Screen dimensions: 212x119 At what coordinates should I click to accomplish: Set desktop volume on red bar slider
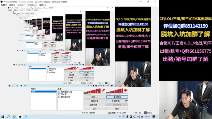pyautogui.click(x=115, y=91)
